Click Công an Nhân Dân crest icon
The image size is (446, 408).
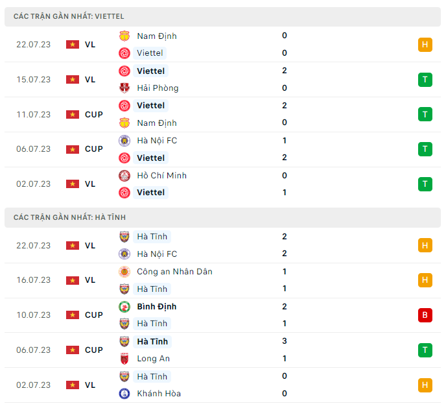pos(124,272)
